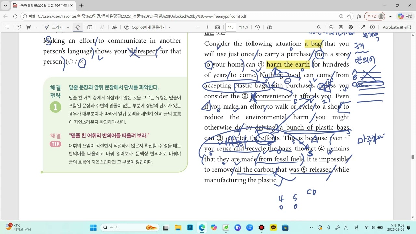416x234 pixels.
Task: Open the favorites list icon
Action: [x=359, y=16]
